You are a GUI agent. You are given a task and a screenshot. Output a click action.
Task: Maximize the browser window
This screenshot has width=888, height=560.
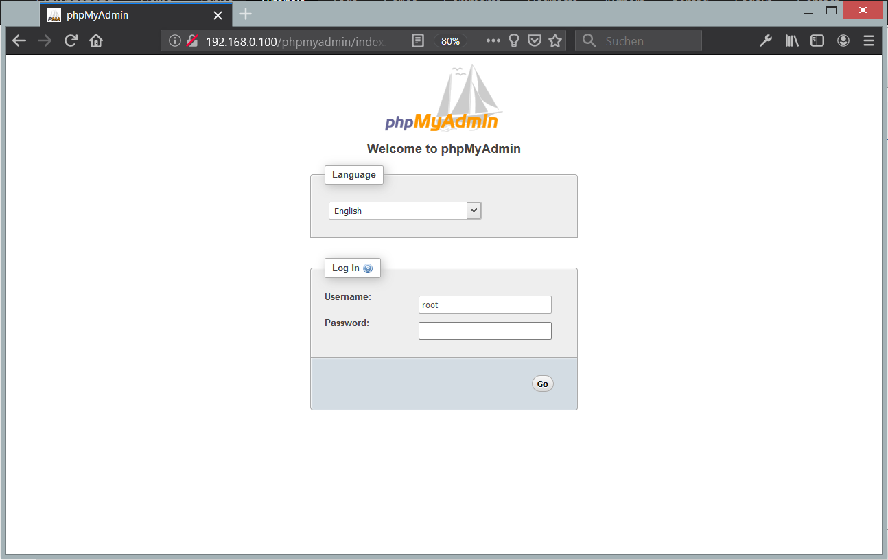coord(831,10)
